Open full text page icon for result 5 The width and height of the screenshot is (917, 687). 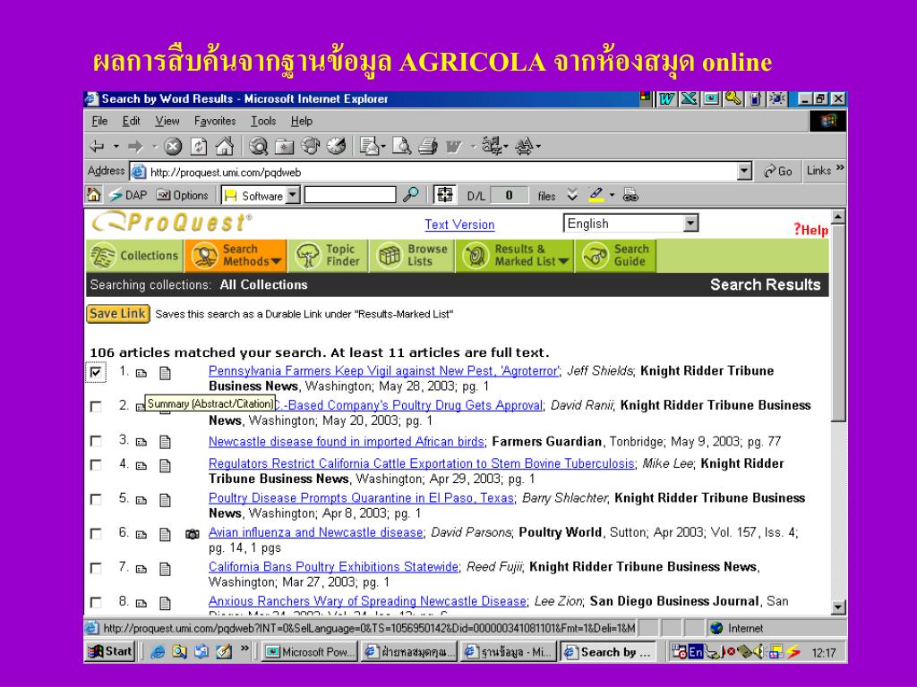(165, 500)
